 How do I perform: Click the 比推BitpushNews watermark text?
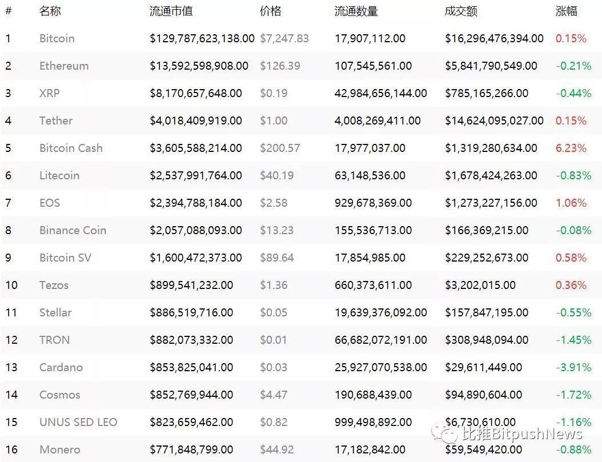tap(522, 434)
